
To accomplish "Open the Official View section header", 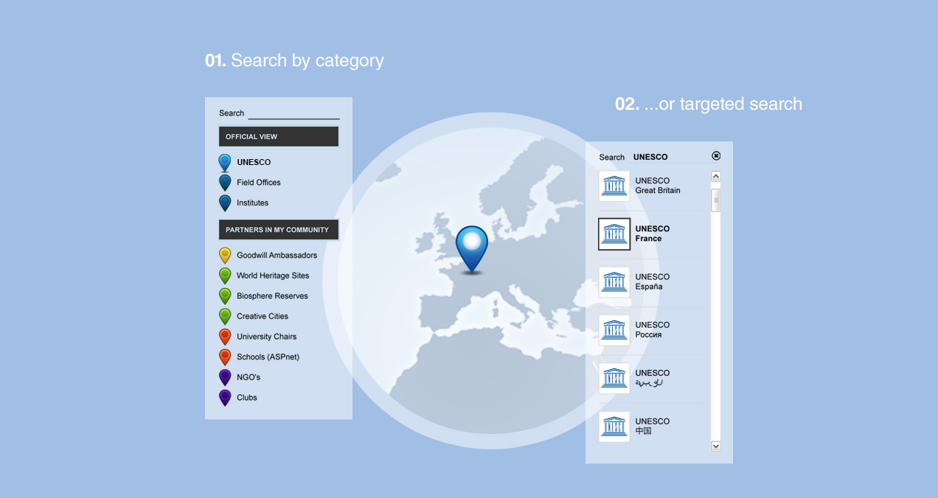I will [278, 136].
